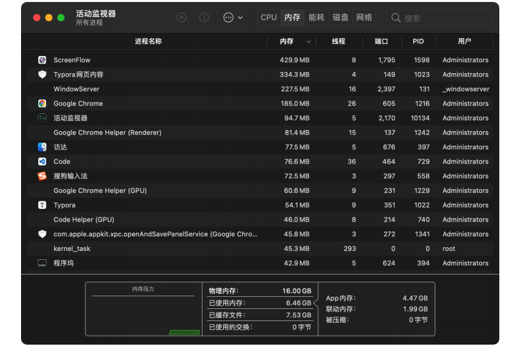Select the WindowServer process row
The width and height of the screenshot is (514, 351).
[x=260, y=89]
